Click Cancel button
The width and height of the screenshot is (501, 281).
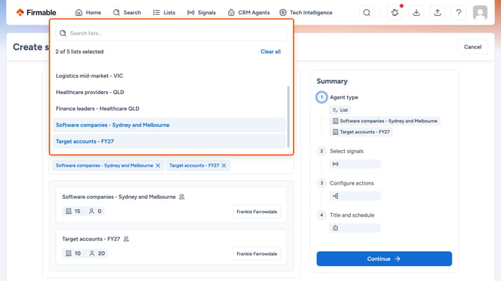[473, 47]
